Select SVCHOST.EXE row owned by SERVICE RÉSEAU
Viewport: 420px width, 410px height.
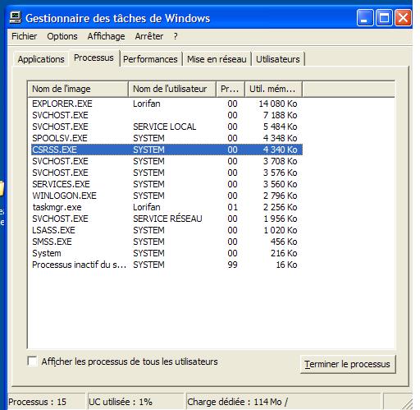tap(167, 219)
